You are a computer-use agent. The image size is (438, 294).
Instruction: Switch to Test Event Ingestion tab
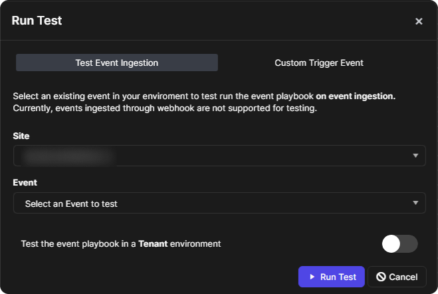[117, 63]
